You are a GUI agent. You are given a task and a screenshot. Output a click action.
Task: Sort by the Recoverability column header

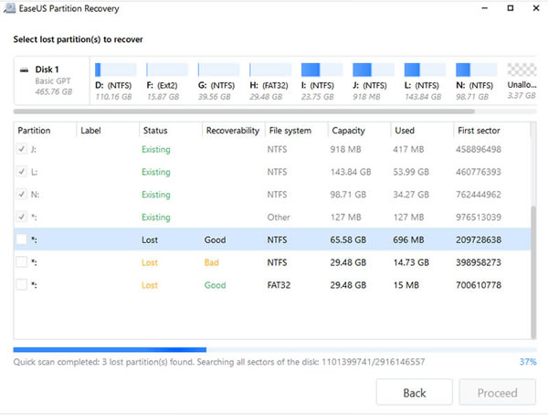[x=234, y=131]
